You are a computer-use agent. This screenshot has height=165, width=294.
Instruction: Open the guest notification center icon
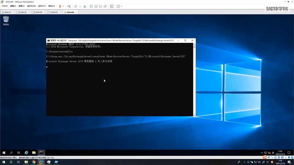(x=289, y=153)
